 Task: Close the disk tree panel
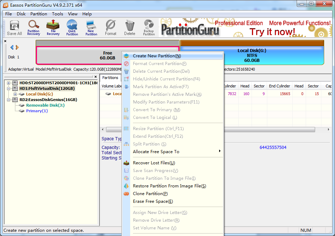[x=96, y=77]
